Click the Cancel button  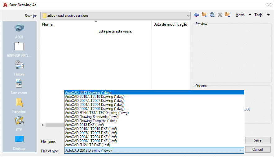pos(258,150)
